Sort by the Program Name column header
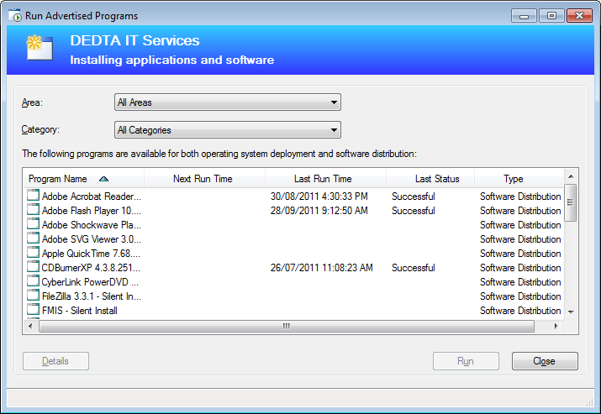Viewport: 601px width, 414px height. 83,179
